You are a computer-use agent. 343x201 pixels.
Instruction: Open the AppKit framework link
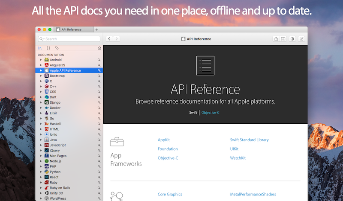pyautogui.click(x=164, y=140)
